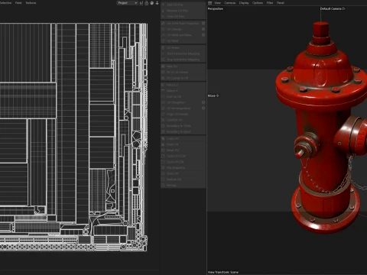Click UV Straighten command icon

point(164,102)
